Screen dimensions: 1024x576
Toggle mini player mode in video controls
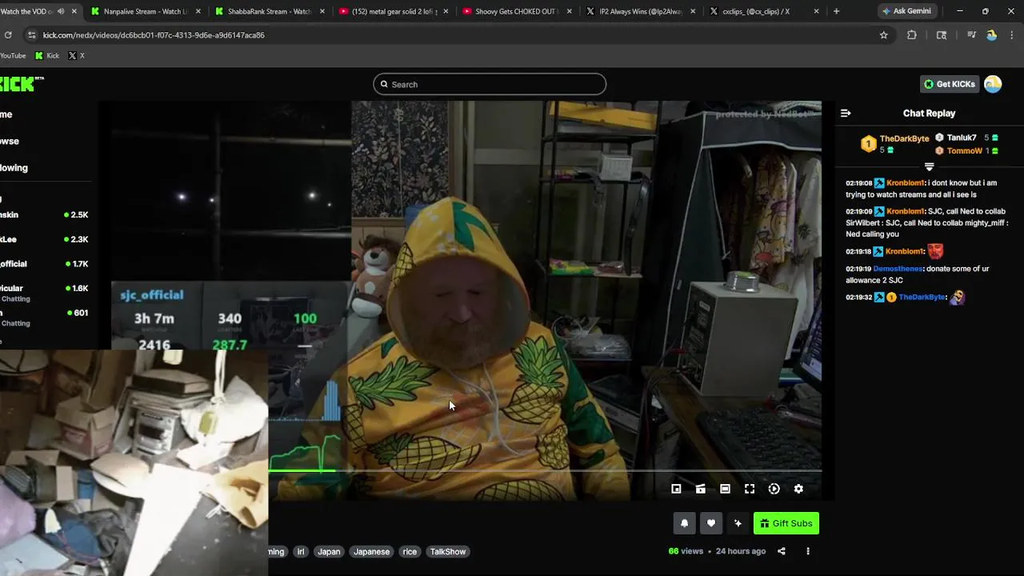[676, 489]
